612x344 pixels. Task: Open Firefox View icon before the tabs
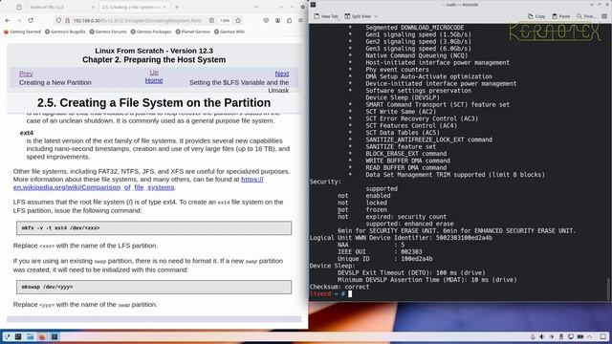19,7
